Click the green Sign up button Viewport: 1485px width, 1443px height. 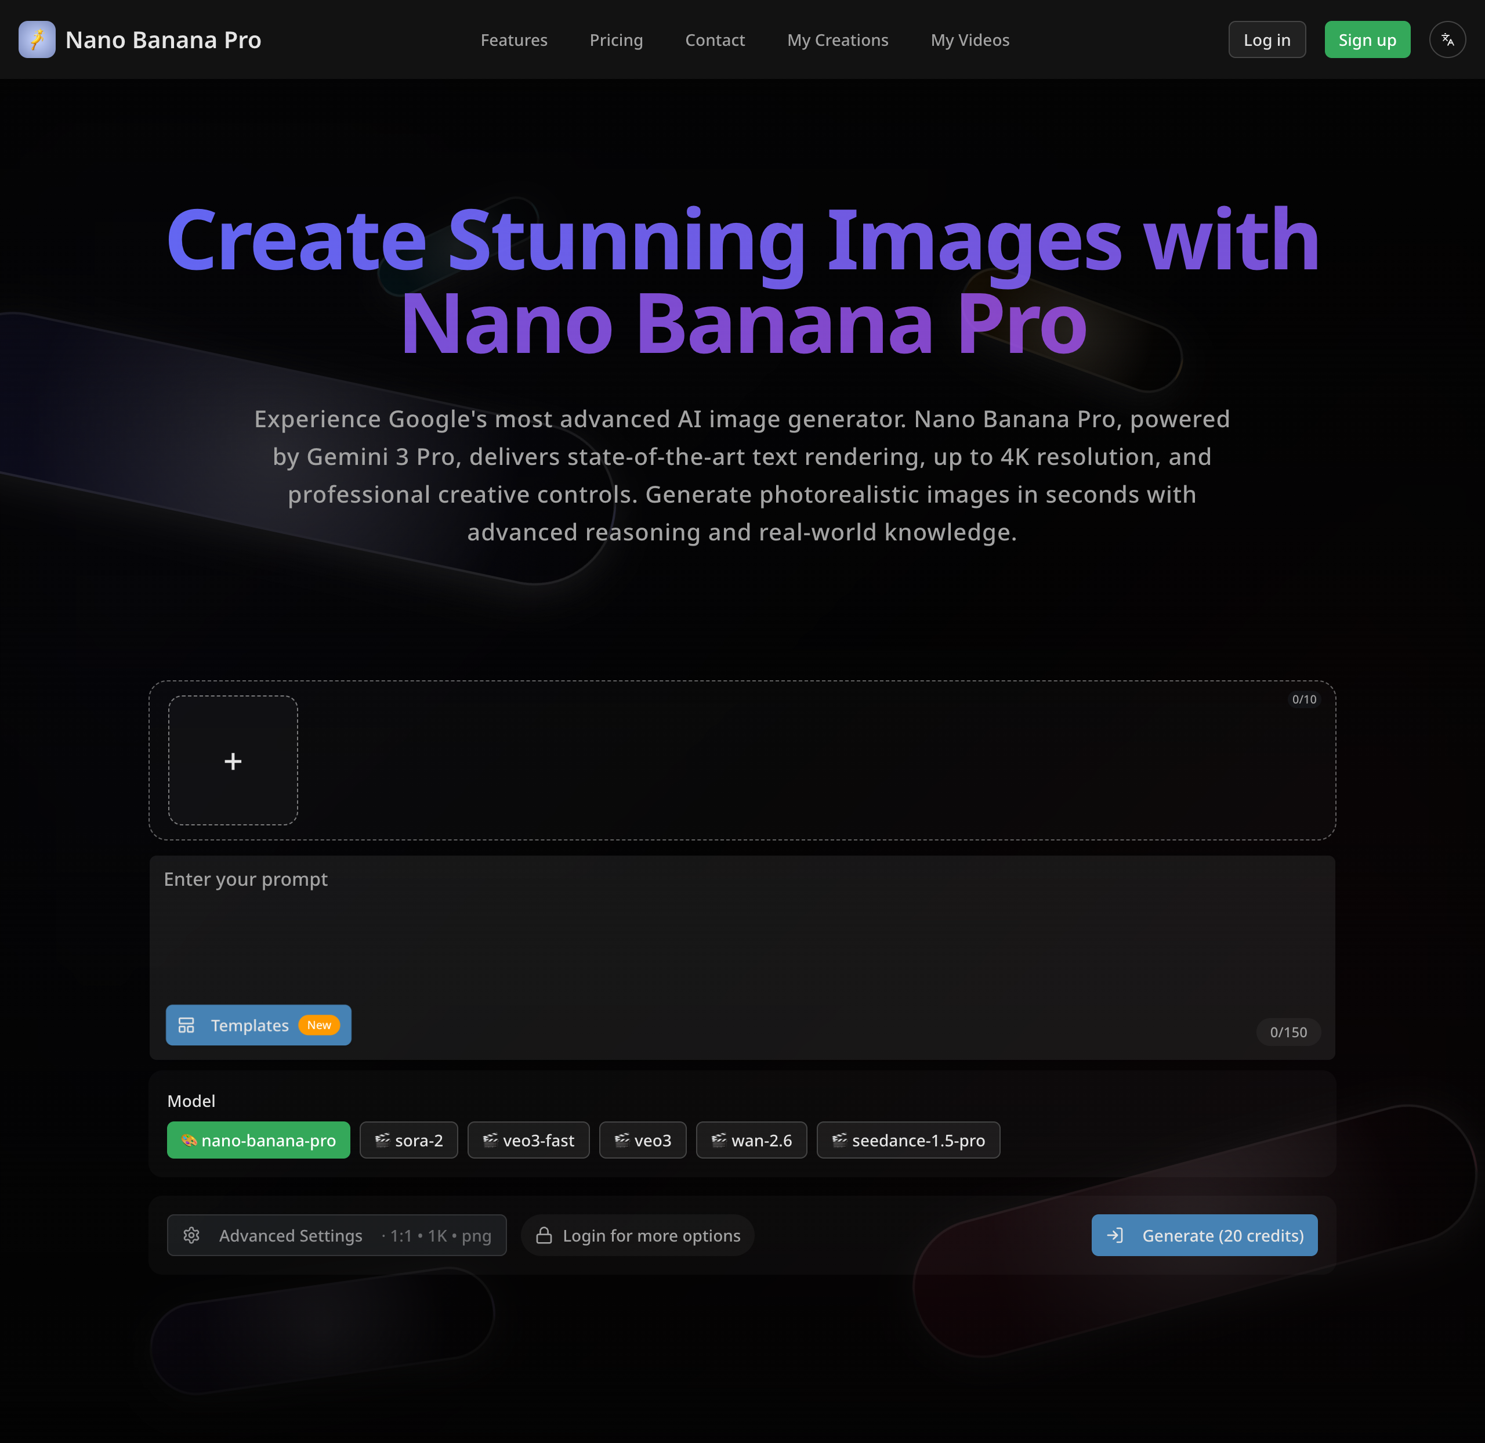pos(1366,40)
